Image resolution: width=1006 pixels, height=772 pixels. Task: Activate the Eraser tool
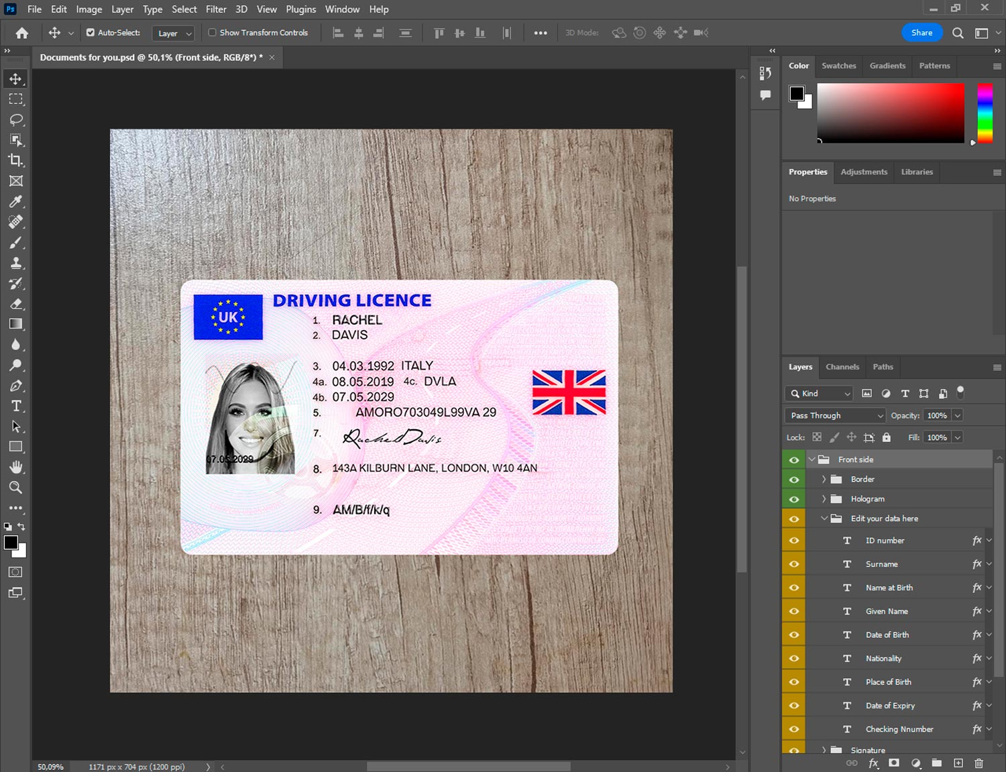(16, 304)
